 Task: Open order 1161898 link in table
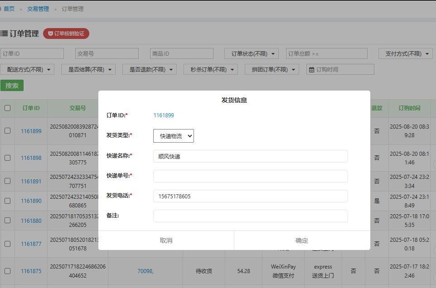(x=31, y=158)
